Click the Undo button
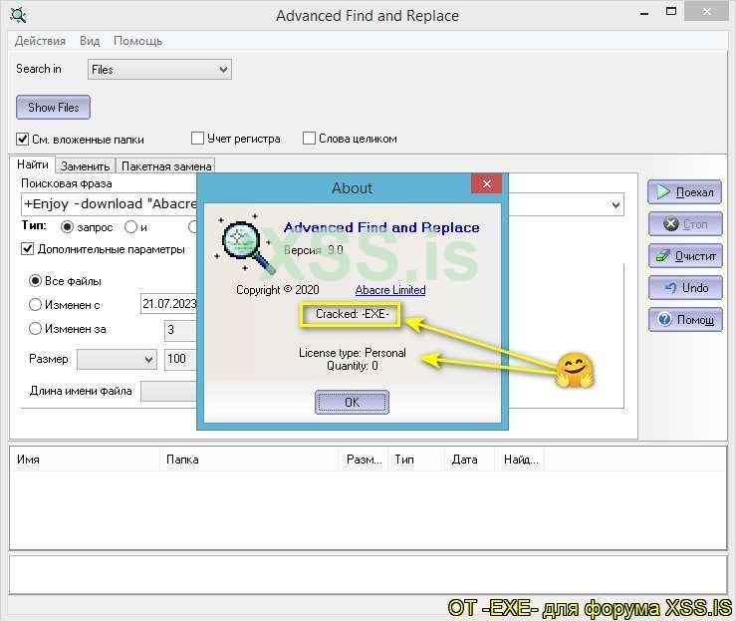736x622 pixels. [684, 288]
